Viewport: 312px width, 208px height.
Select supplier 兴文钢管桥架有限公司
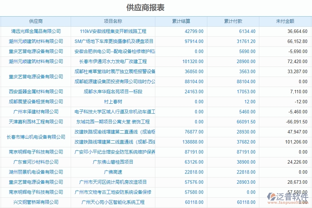coord(35,202)
